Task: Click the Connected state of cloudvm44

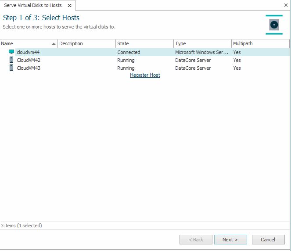Action: click(129, 52)
